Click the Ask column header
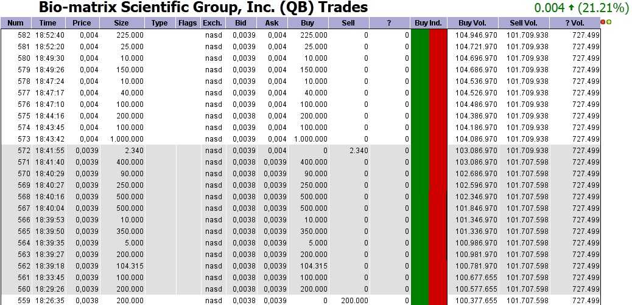The image size is (632, 305). (272, 23)
